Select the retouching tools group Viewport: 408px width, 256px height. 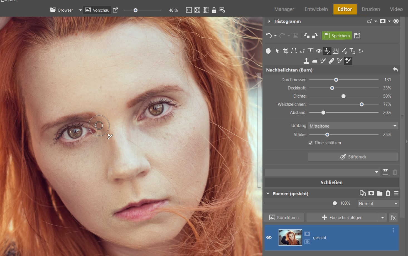[x=327, y=51]
